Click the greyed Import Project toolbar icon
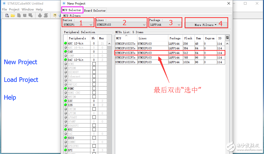264x154 pixels. pyautogui.click(x=19, y=15)
